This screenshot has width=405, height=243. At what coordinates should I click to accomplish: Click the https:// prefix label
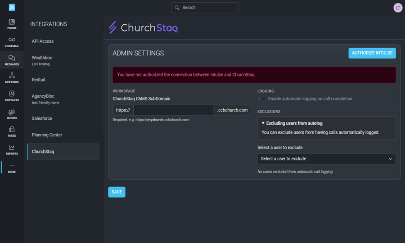[123, 110]
